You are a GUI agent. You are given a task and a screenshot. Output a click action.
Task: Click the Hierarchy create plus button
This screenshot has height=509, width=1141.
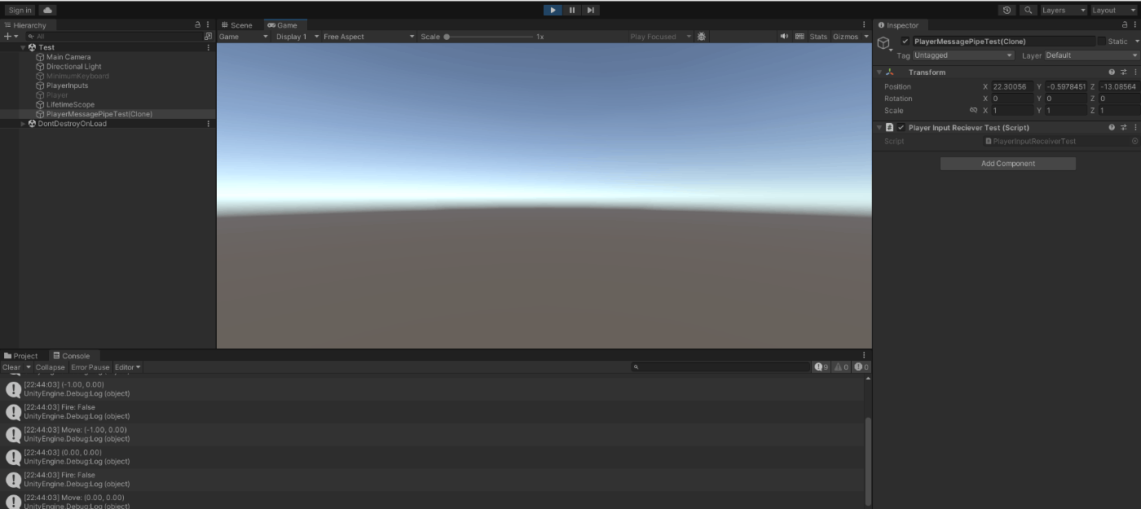[10, 37]
